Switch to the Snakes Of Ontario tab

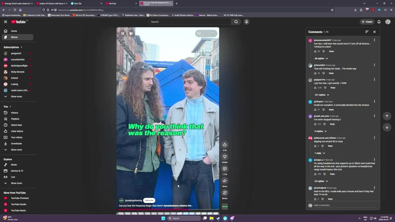pyautogui.click(x=51, y=3)
